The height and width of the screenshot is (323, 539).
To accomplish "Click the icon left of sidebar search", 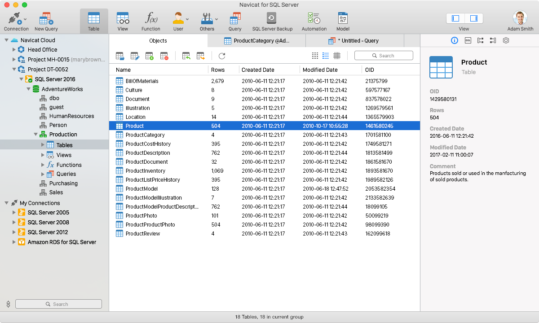I will coord(8,304).
